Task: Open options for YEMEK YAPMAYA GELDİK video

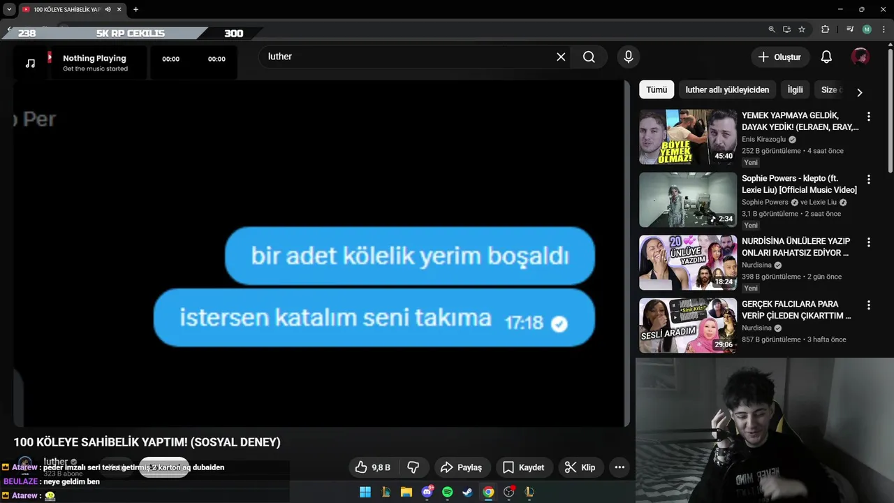Action: pyautogui.click(x=868, y=117)
